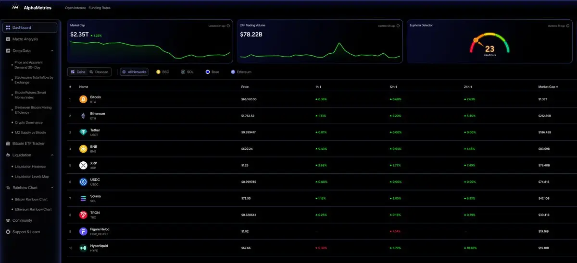Sort table by 1h change
Screen dimensions: 577x263
318,87
